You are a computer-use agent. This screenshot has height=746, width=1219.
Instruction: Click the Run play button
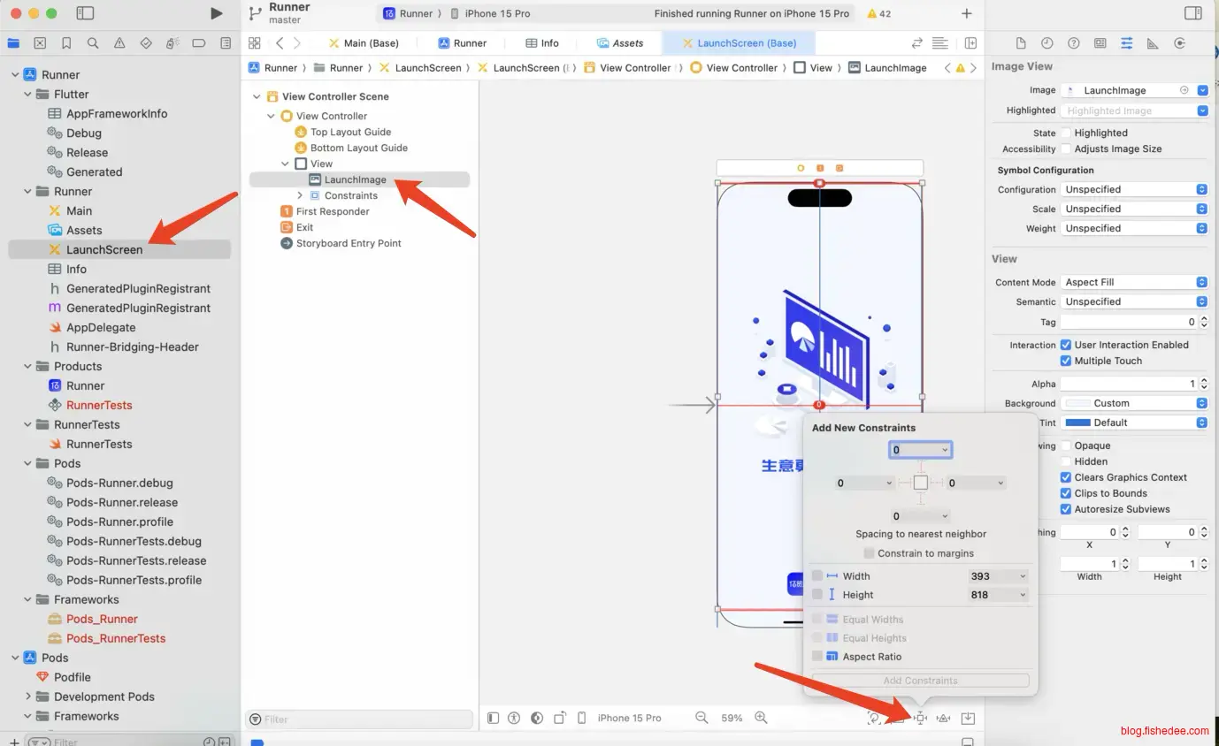click(x=217, y=13)
